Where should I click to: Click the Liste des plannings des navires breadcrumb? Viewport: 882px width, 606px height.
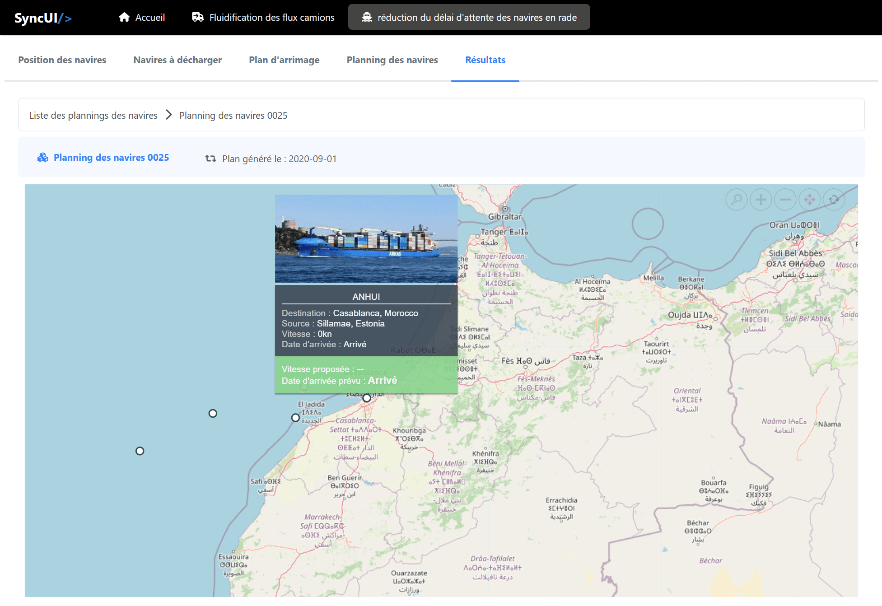point(93,116)
